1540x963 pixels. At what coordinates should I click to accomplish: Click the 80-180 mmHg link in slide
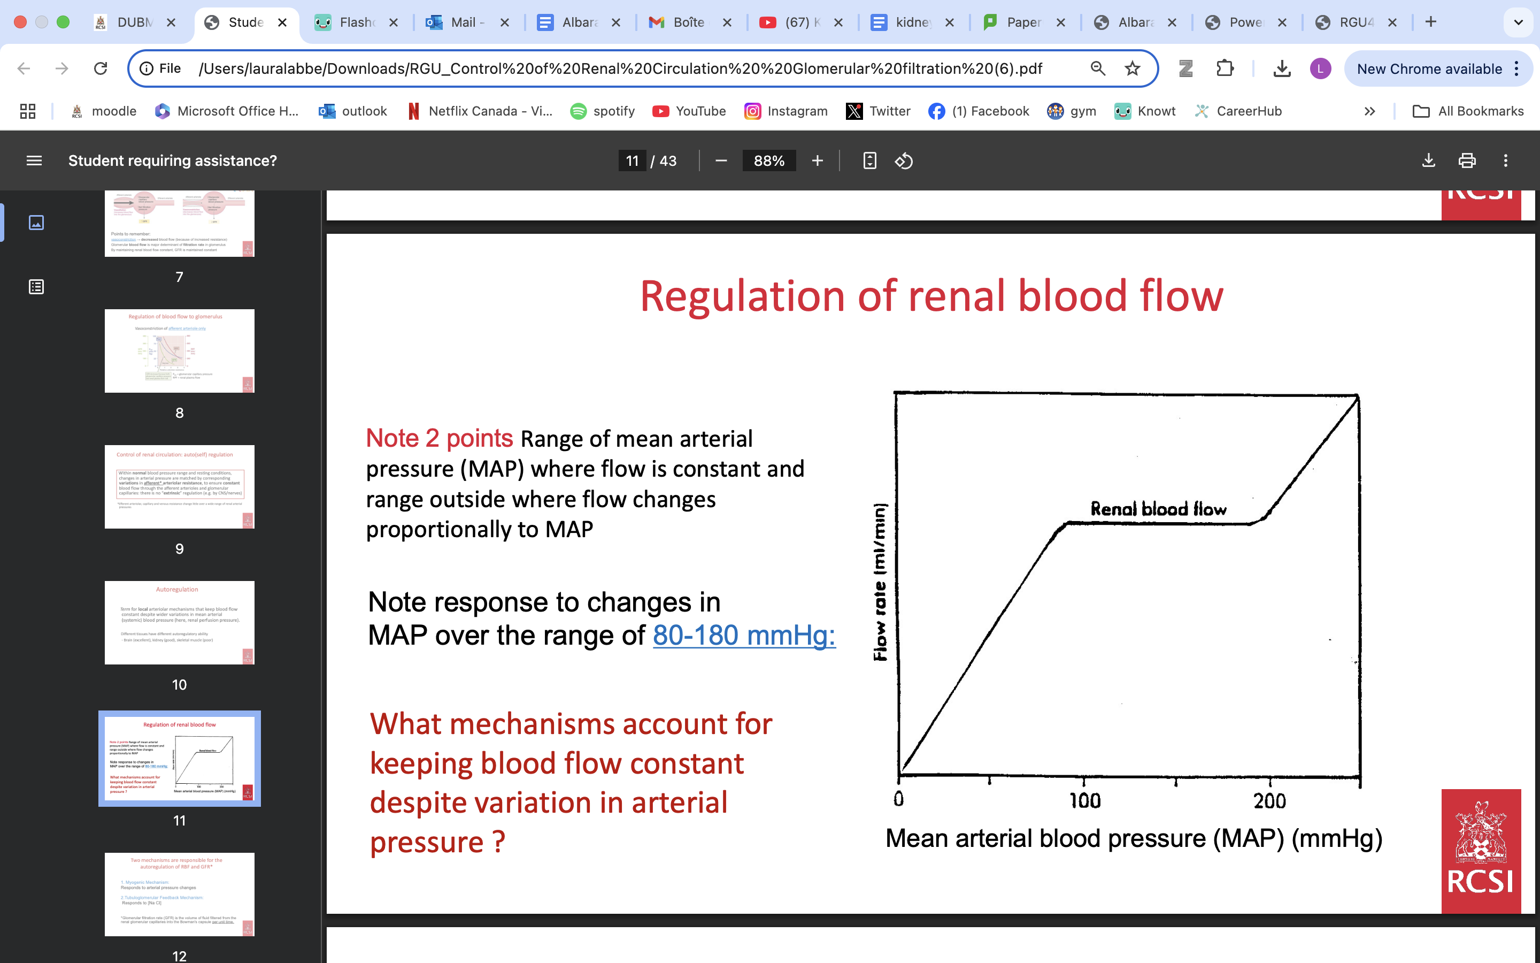(744, 635)
